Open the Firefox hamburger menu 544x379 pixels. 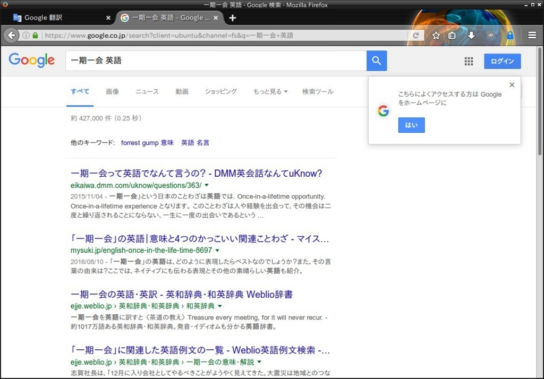click(532, 36)
